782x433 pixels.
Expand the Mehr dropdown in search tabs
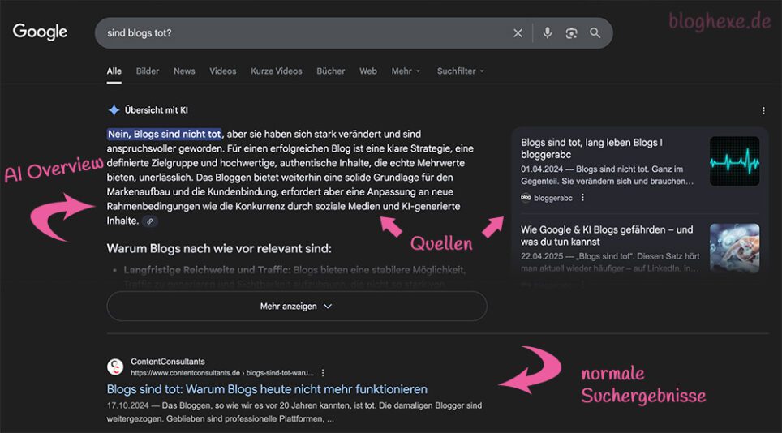click(406, 71)
